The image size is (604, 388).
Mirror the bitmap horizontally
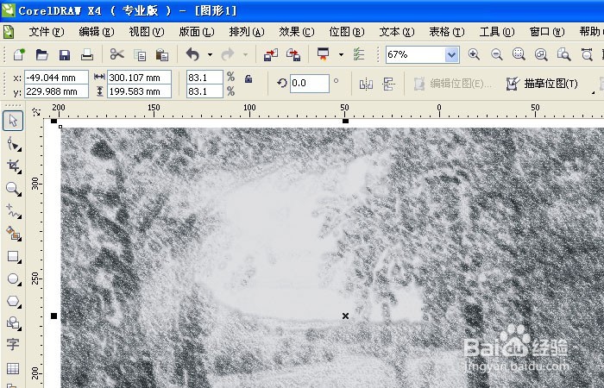click(x=366, y=84)
